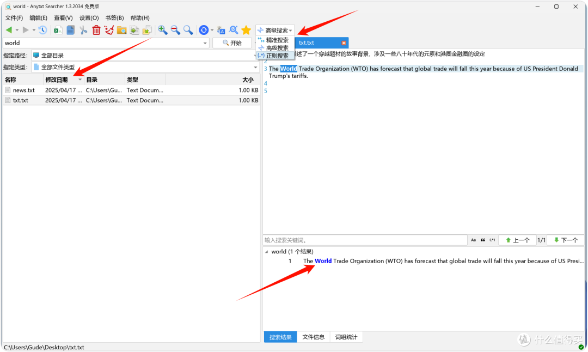Open dropdown arrow next to refresh icon
The image size is (588, 352).
click(x=212, y=31)
